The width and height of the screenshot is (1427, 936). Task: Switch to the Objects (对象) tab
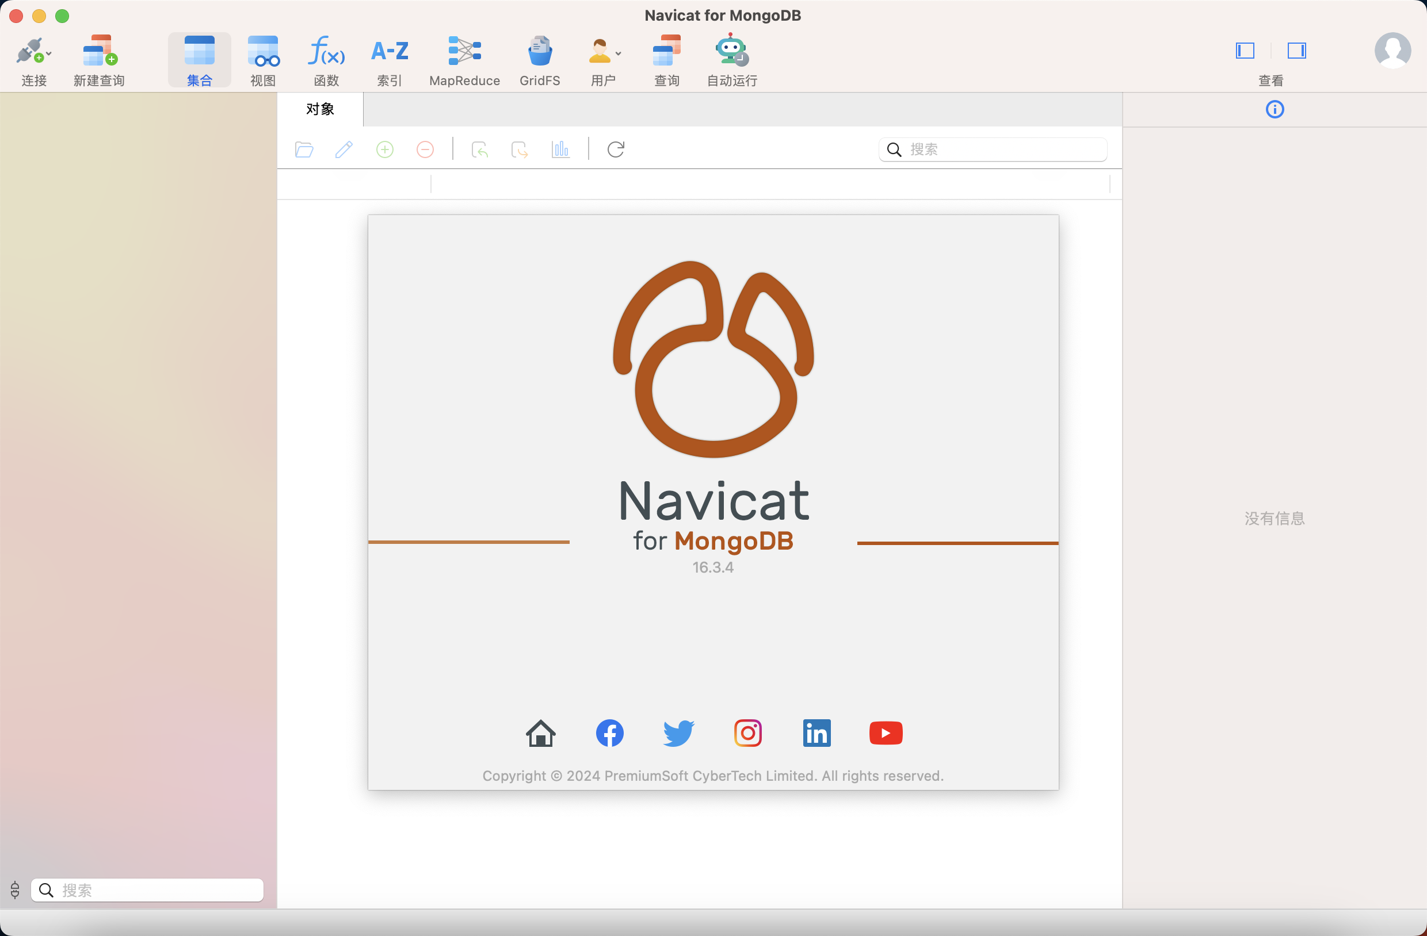[320, 109]
